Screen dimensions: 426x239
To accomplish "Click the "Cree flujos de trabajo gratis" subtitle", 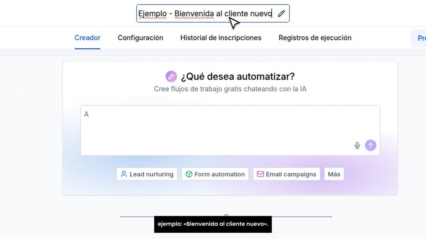I will (x=230, y=89).
